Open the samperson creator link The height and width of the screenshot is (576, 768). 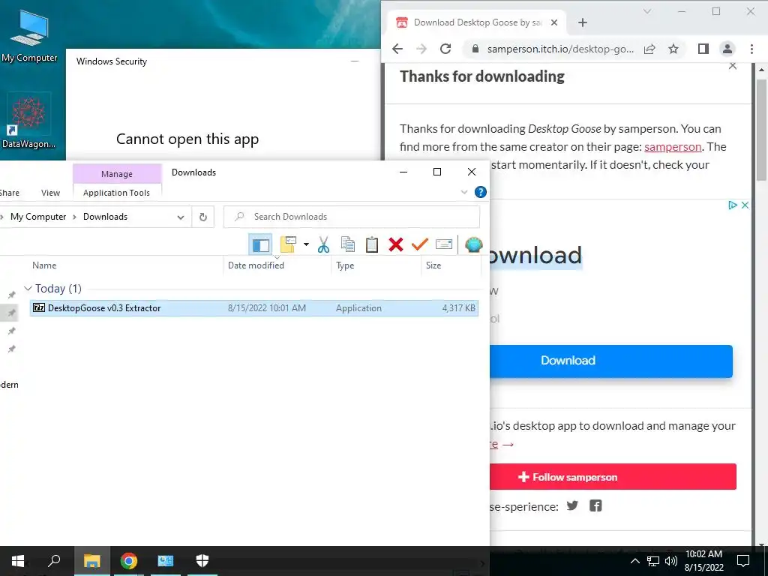[673, 147]
